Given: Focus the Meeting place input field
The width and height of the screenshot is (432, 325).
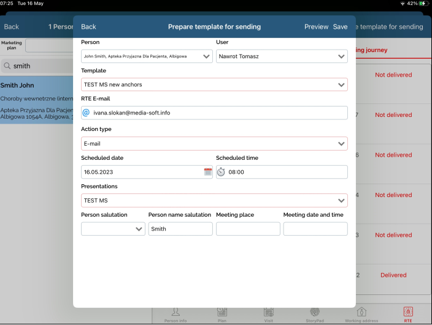Looking at the screenshot, I should tap(248, 229).
